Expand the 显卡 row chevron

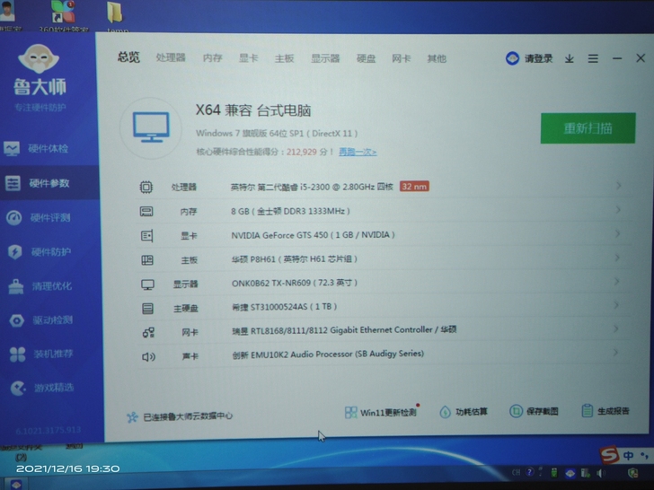pyautogui.click(x=618, y=234)
